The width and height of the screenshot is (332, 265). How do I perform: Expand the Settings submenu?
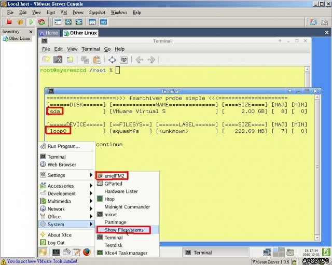tap(66, 175)
